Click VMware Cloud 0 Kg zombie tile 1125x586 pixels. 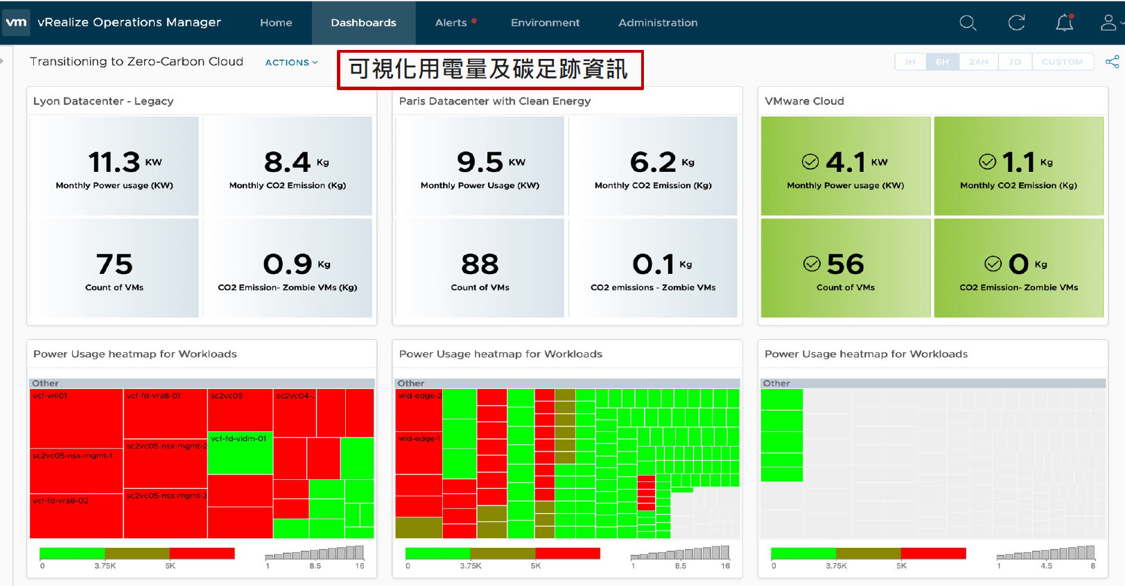(1019, 268)
